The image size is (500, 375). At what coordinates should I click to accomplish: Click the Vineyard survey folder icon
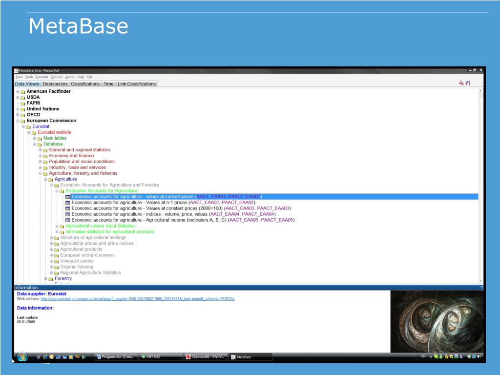[57, 262]
